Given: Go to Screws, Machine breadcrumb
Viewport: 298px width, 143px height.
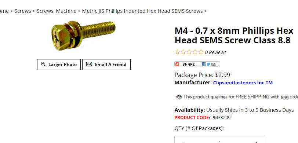Looking at the screenshot, I should pos(57,11).
